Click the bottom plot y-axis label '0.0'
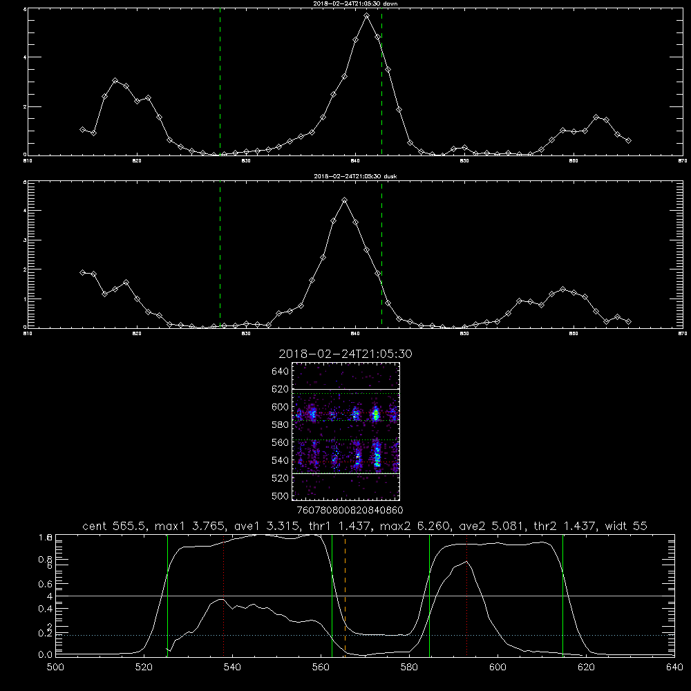The image size is (691, 691). tap(44, 655)
